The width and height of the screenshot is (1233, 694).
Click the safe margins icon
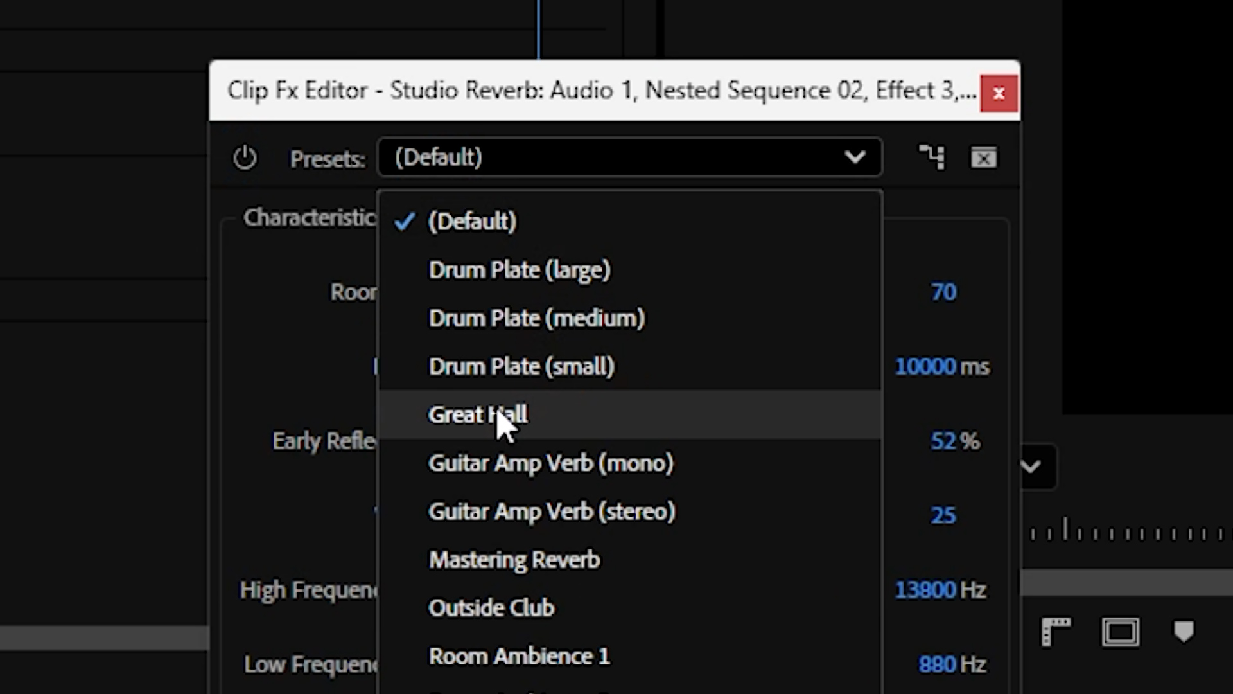pos(1056,632)
